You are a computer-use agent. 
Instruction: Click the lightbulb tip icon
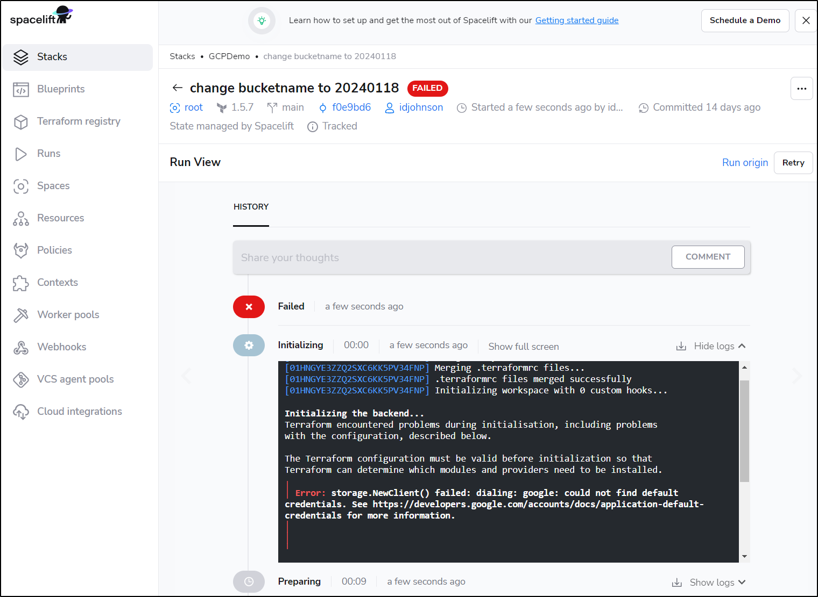pos(262,21)
